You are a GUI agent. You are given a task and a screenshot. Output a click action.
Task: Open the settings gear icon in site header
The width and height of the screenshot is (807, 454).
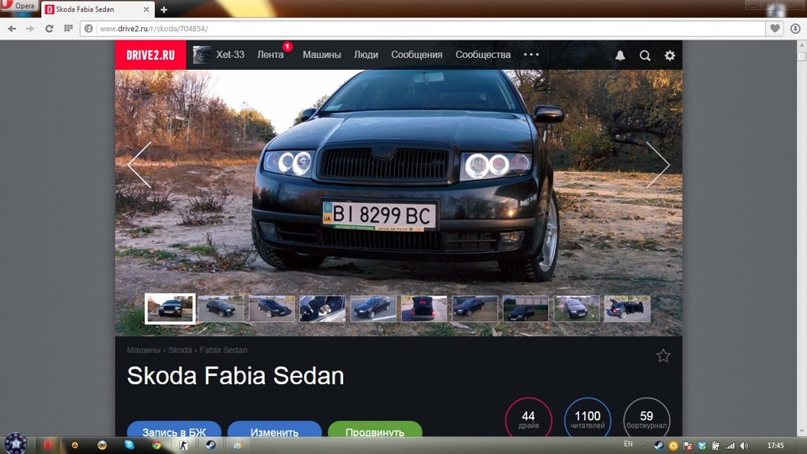click(x=670, y=55)
